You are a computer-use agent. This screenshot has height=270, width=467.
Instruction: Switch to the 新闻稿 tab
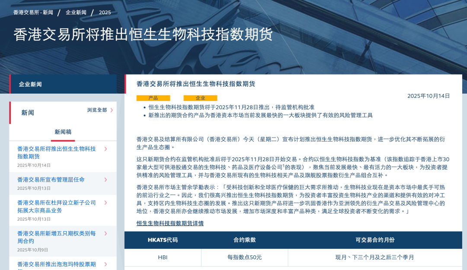click(63, 131)
